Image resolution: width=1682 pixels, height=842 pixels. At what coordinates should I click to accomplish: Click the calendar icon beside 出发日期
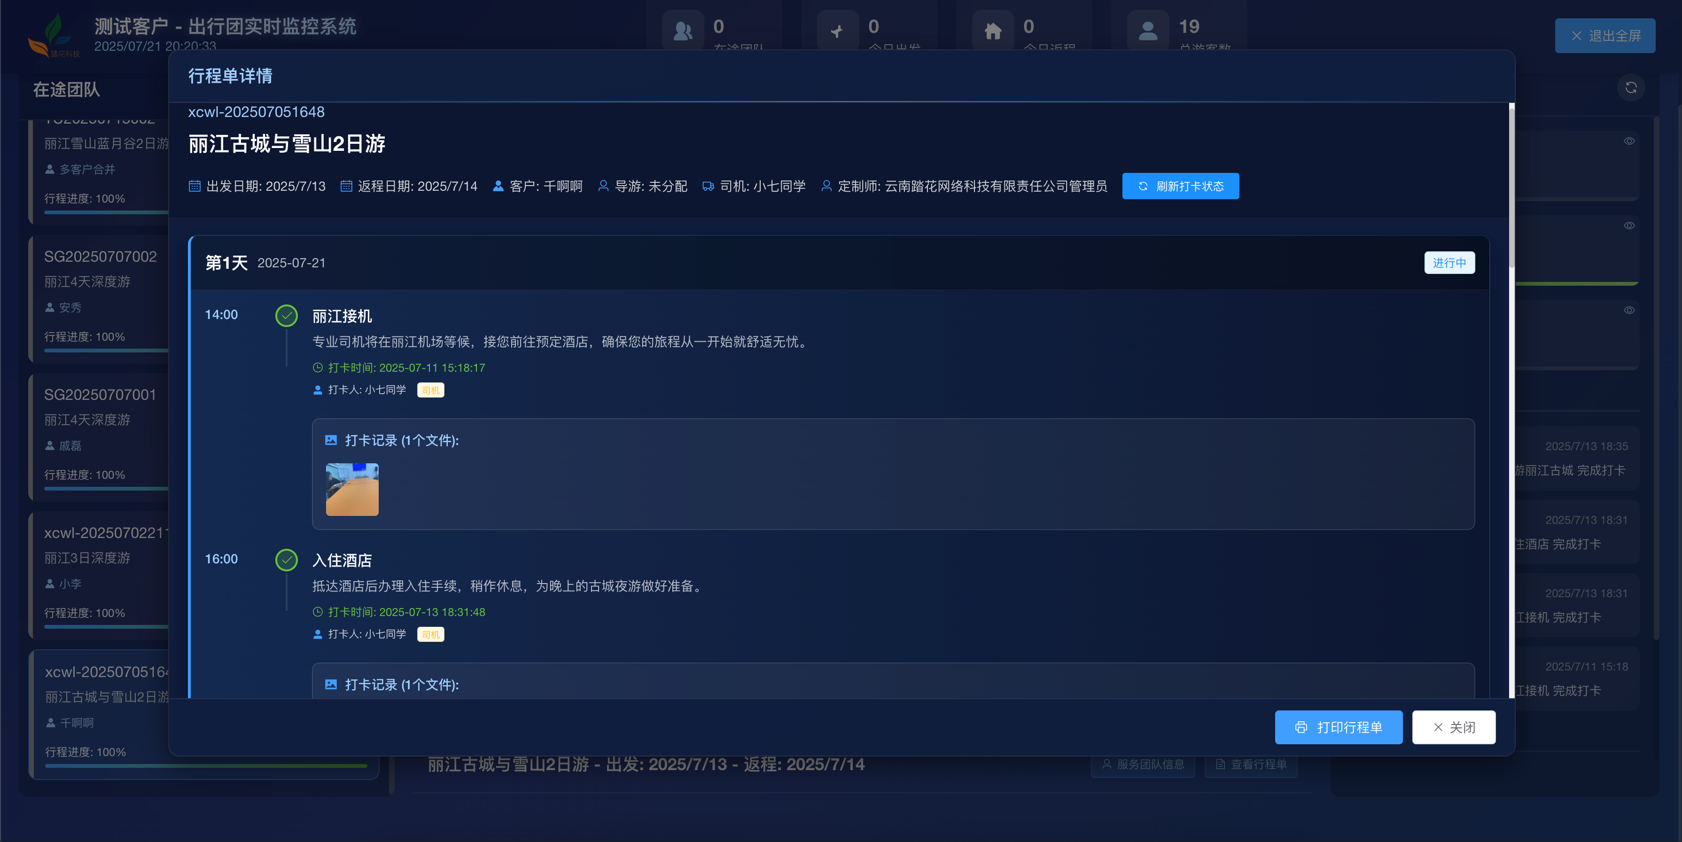coord(195,186)
